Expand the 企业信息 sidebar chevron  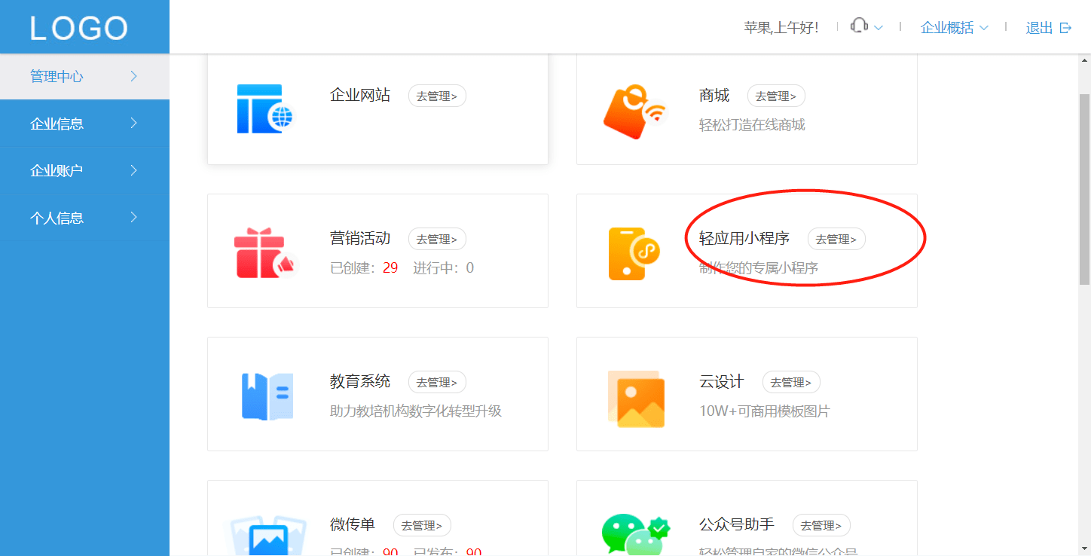(x=133, y=124)
